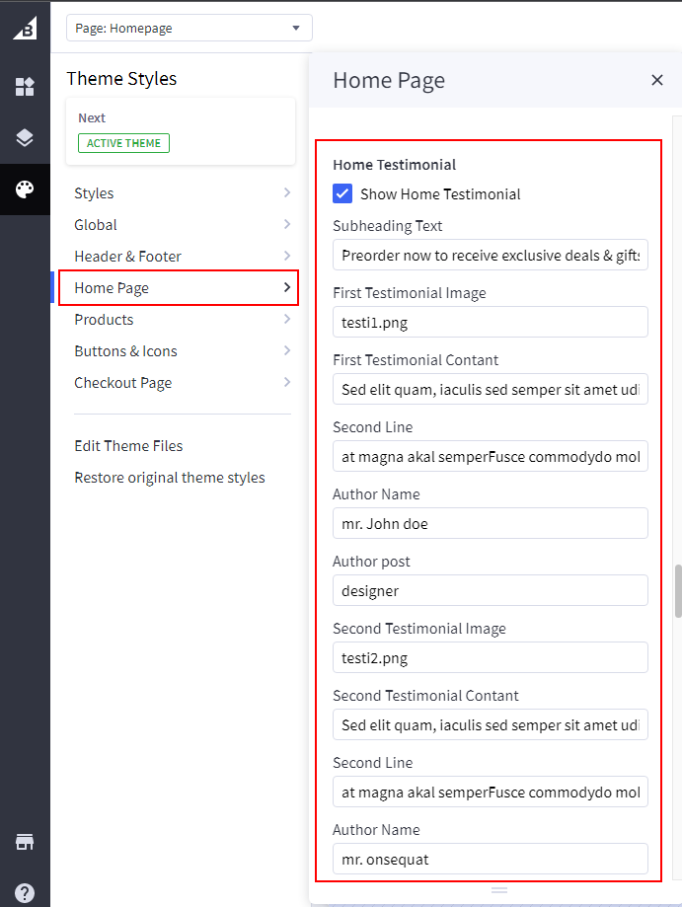Click Restore original theme styles
Screen dimensions: 682x907
[170, 478]
